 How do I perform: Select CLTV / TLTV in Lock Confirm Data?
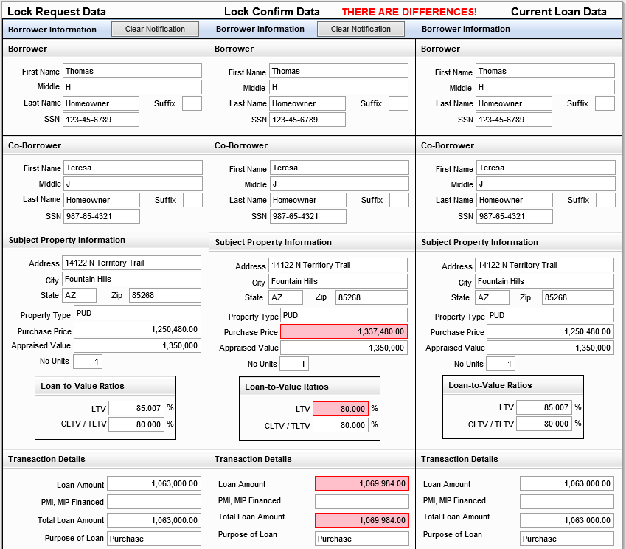tap(341, 425)
